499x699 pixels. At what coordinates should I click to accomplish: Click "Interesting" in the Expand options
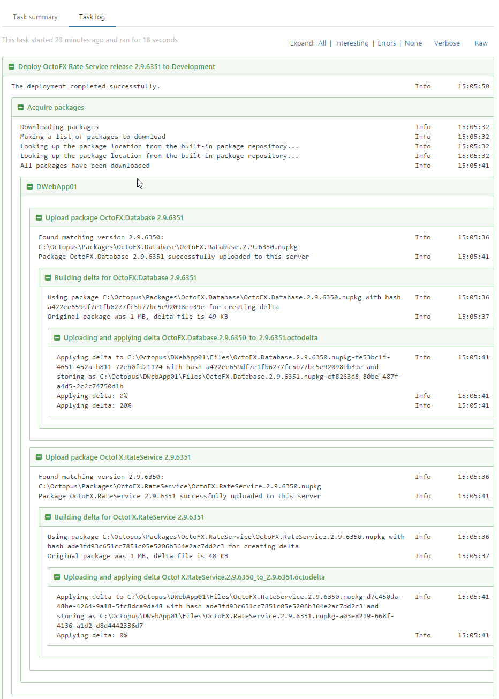(352, 43)
